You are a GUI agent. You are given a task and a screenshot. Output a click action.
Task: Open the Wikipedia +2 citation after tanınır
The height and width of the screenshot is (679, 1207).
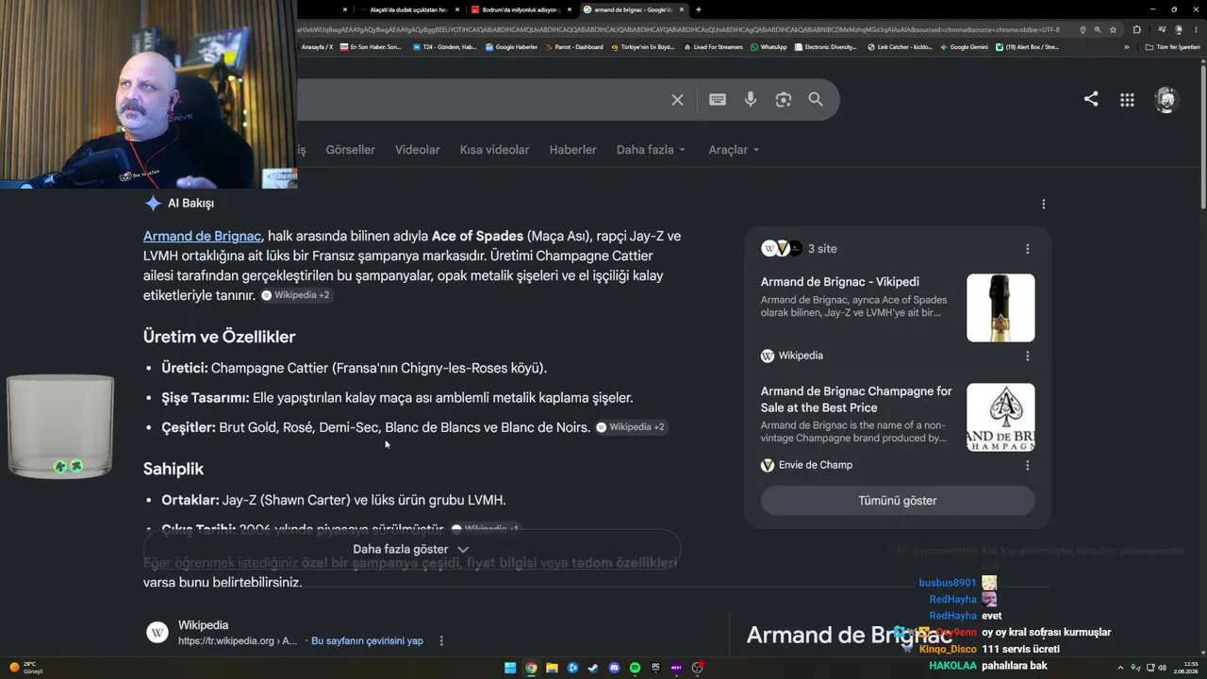coord(295,295)
